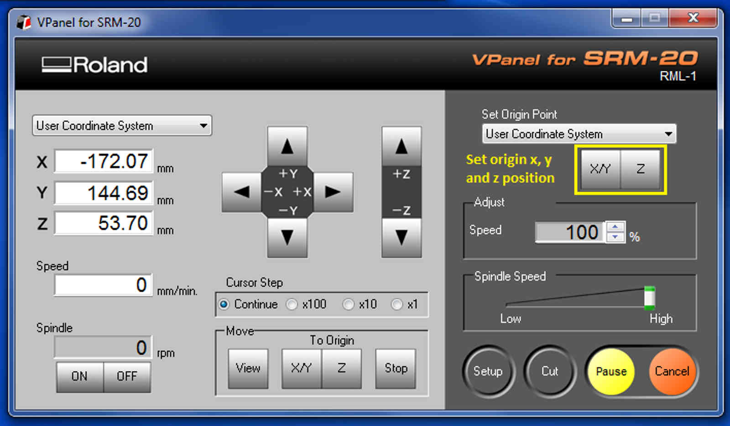
Task: Lower the spindle with the -Z down arrow
Action: click(401, 237)
